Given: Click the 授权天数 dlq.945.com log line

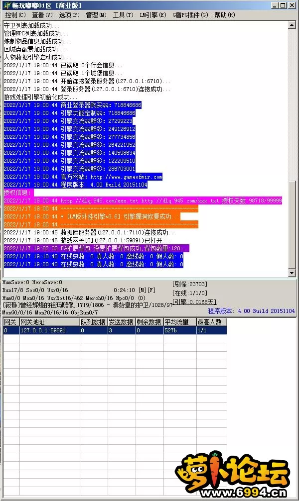Looking at the screenshot, I should [143, 200].
